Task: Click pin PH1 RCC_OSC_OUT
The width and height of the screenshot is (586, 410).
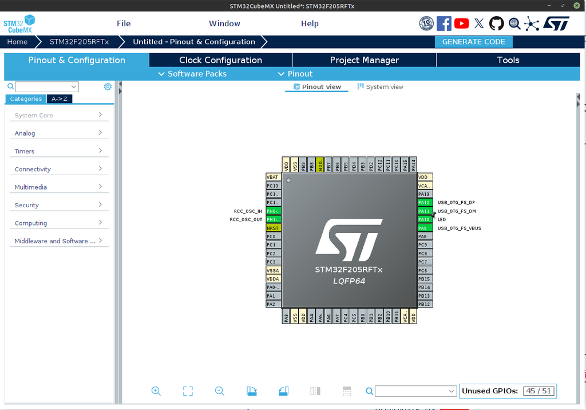Action: point(273,219)
